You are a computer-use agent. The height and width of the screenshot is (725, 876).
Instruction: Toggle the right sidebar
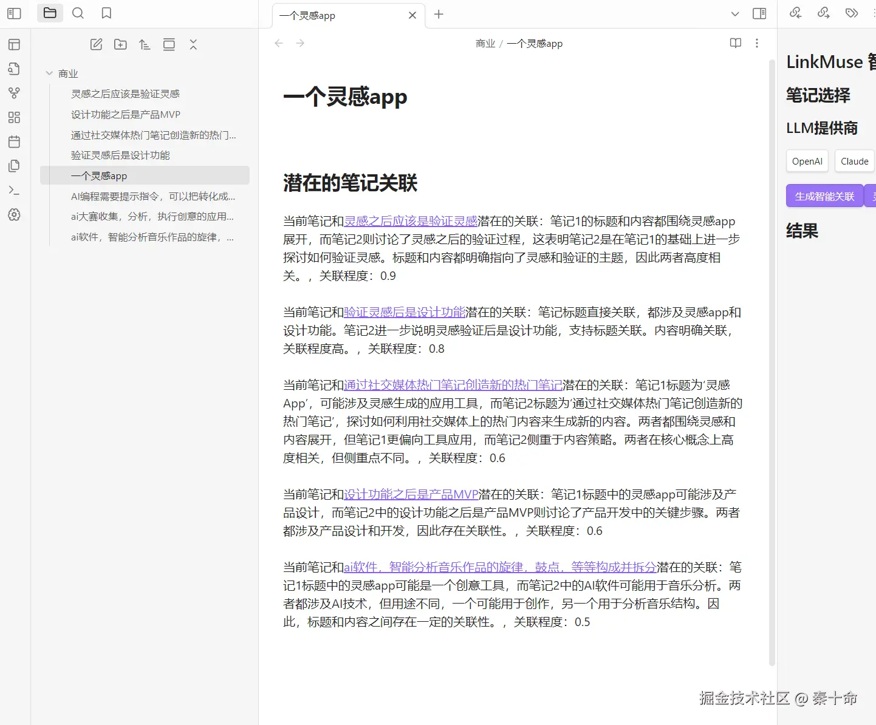click(x=759, y=13)
